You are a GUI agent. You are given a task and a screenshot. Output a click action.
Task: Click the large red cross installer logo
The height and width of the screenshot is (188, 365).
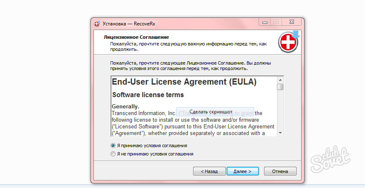pos(289,42)
